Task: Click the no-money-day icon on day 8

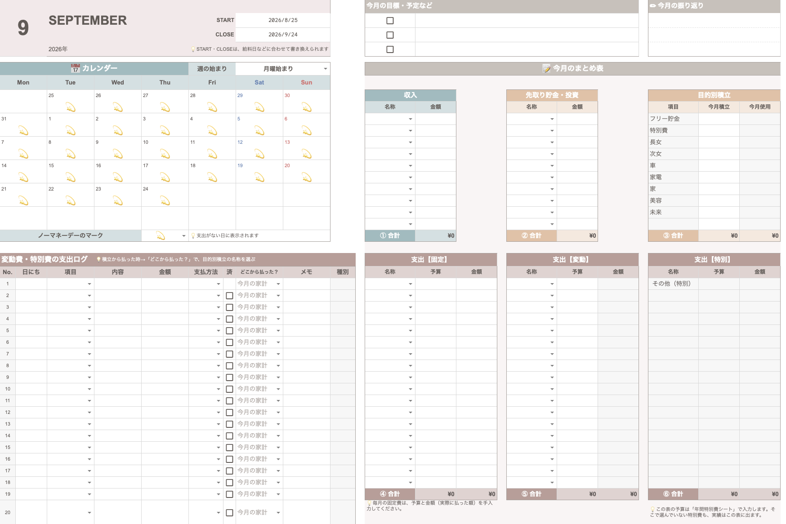Action: point(71,154)
